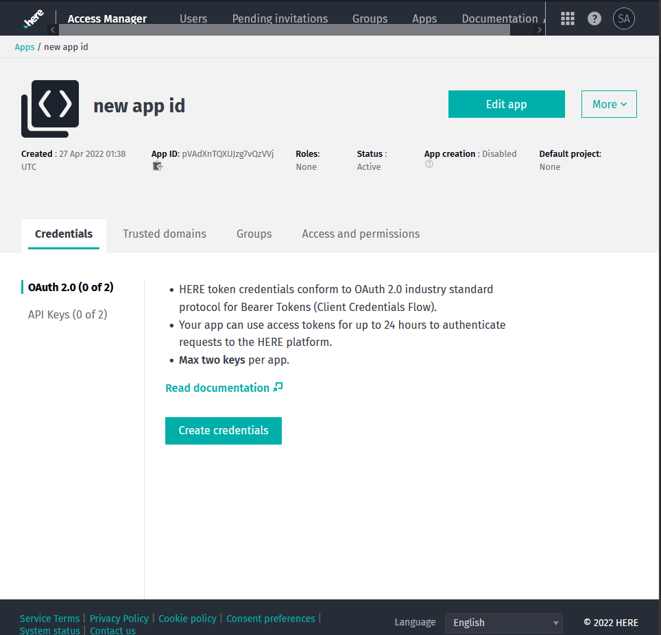Click Create credentials button
This screenshot has height=635, width=661.
coord(224,431)
